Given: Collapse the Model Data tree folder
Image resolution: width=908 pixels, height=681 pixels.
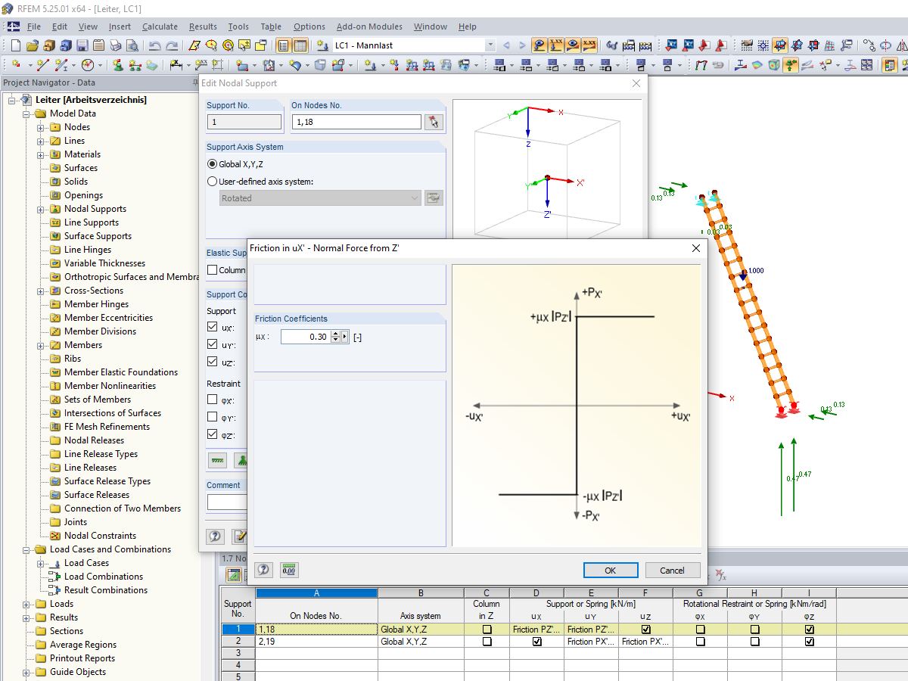Looking at the screenshot, I should (x=26, y=113).
